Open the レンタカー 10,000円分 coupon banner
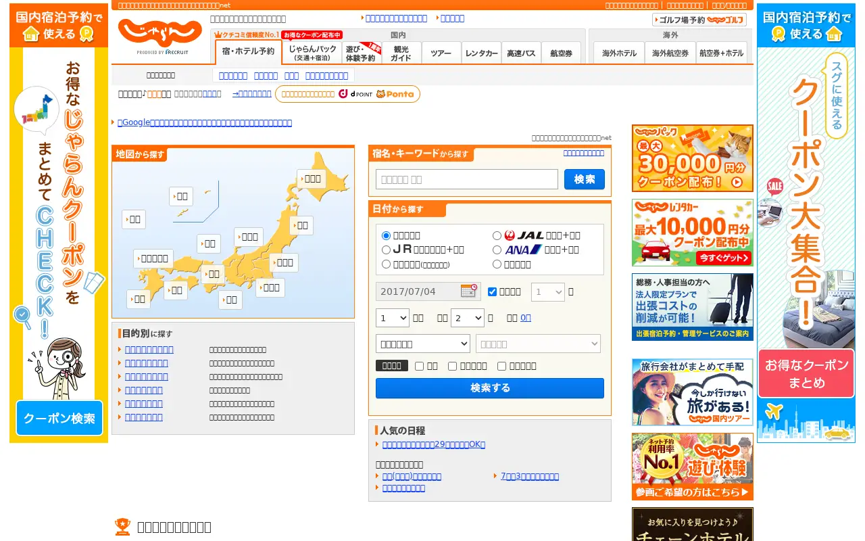 click(693, 233)
